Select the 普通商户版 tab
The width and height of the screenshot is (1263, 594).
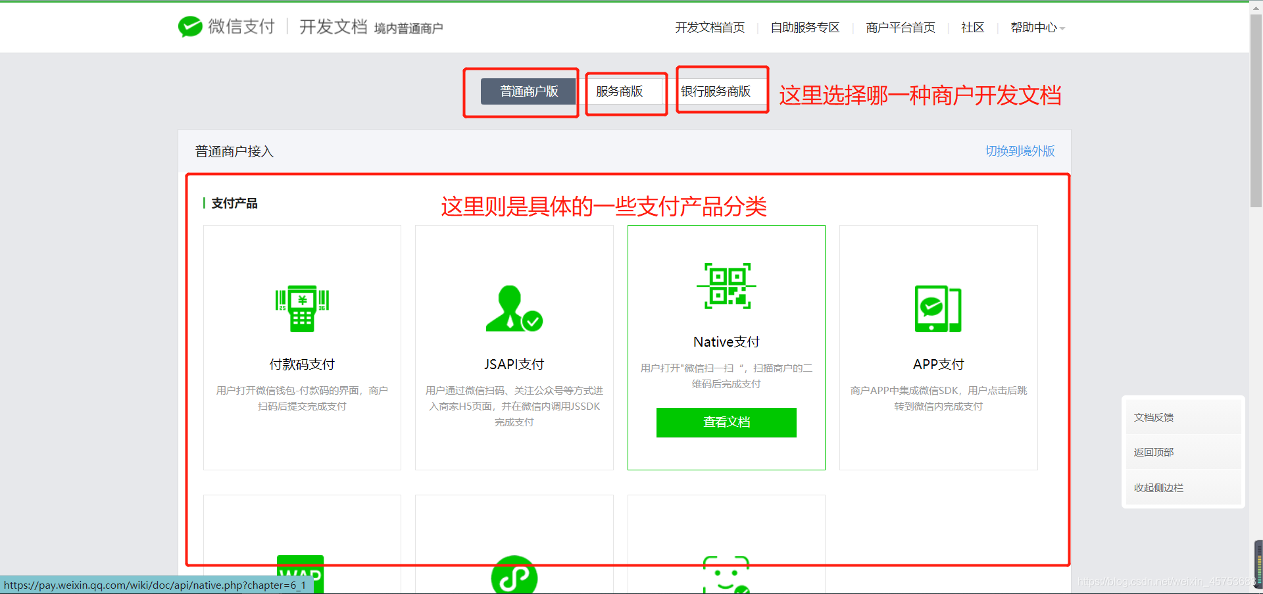(528, 91)
